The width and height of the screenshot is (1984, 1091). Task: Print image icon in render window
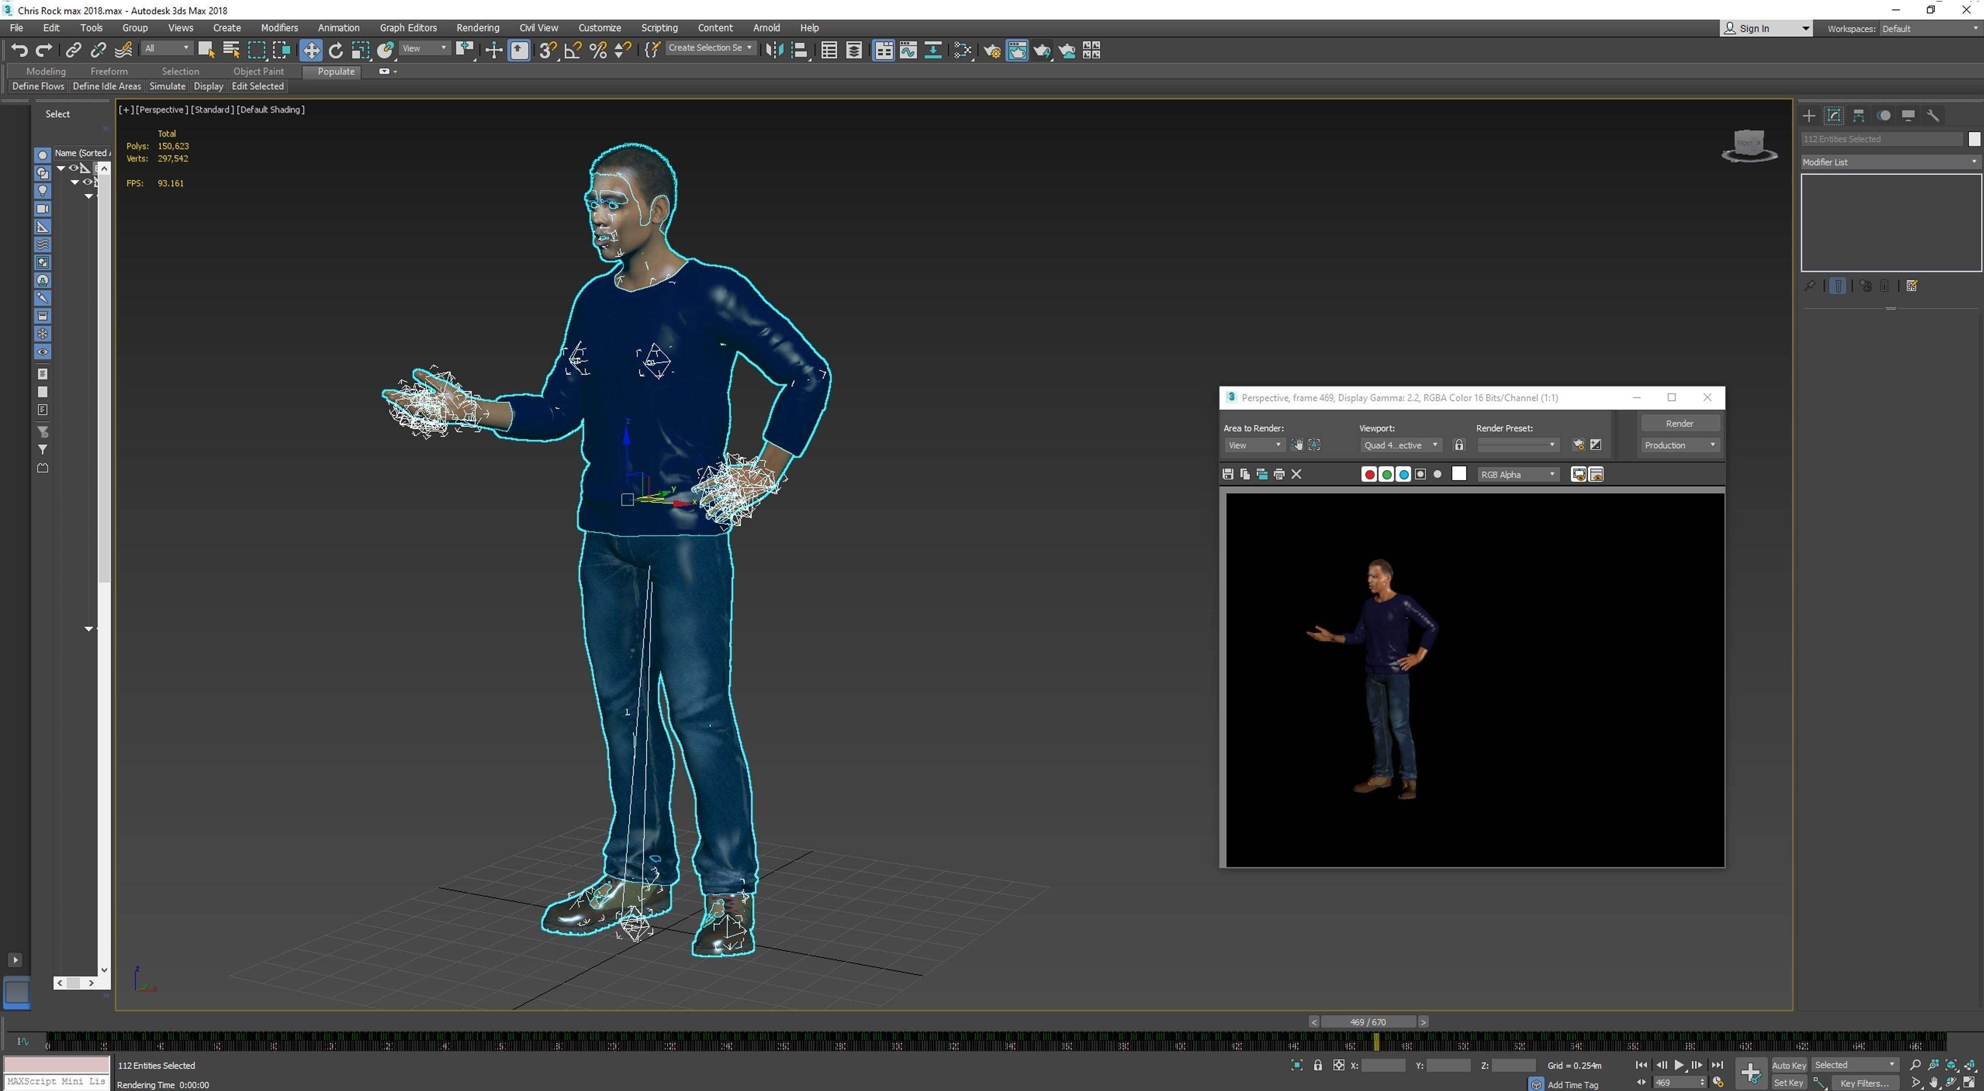point(1279,474)
